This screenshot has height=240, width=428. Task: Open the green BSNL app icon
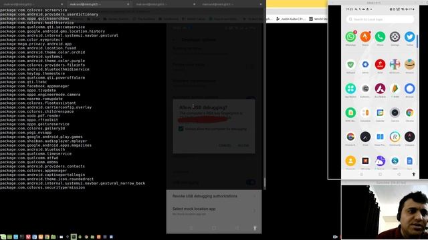pyautogui.click(x=350, y=113)
